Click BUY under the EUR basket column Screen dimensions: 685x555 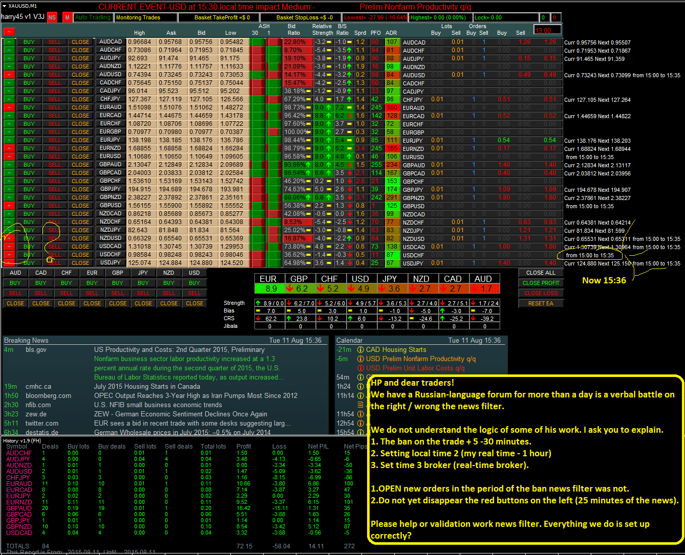[92, 283]
